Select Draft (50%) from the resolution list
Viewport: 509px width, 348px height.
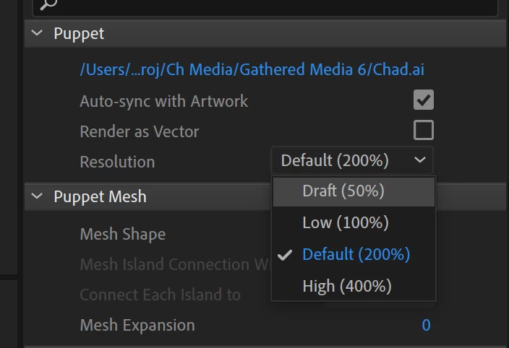[354, 191]
